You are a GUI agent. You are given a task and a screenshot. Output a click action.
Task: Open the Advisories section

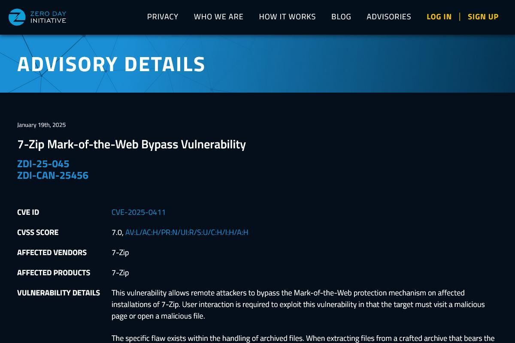(389, 17)
